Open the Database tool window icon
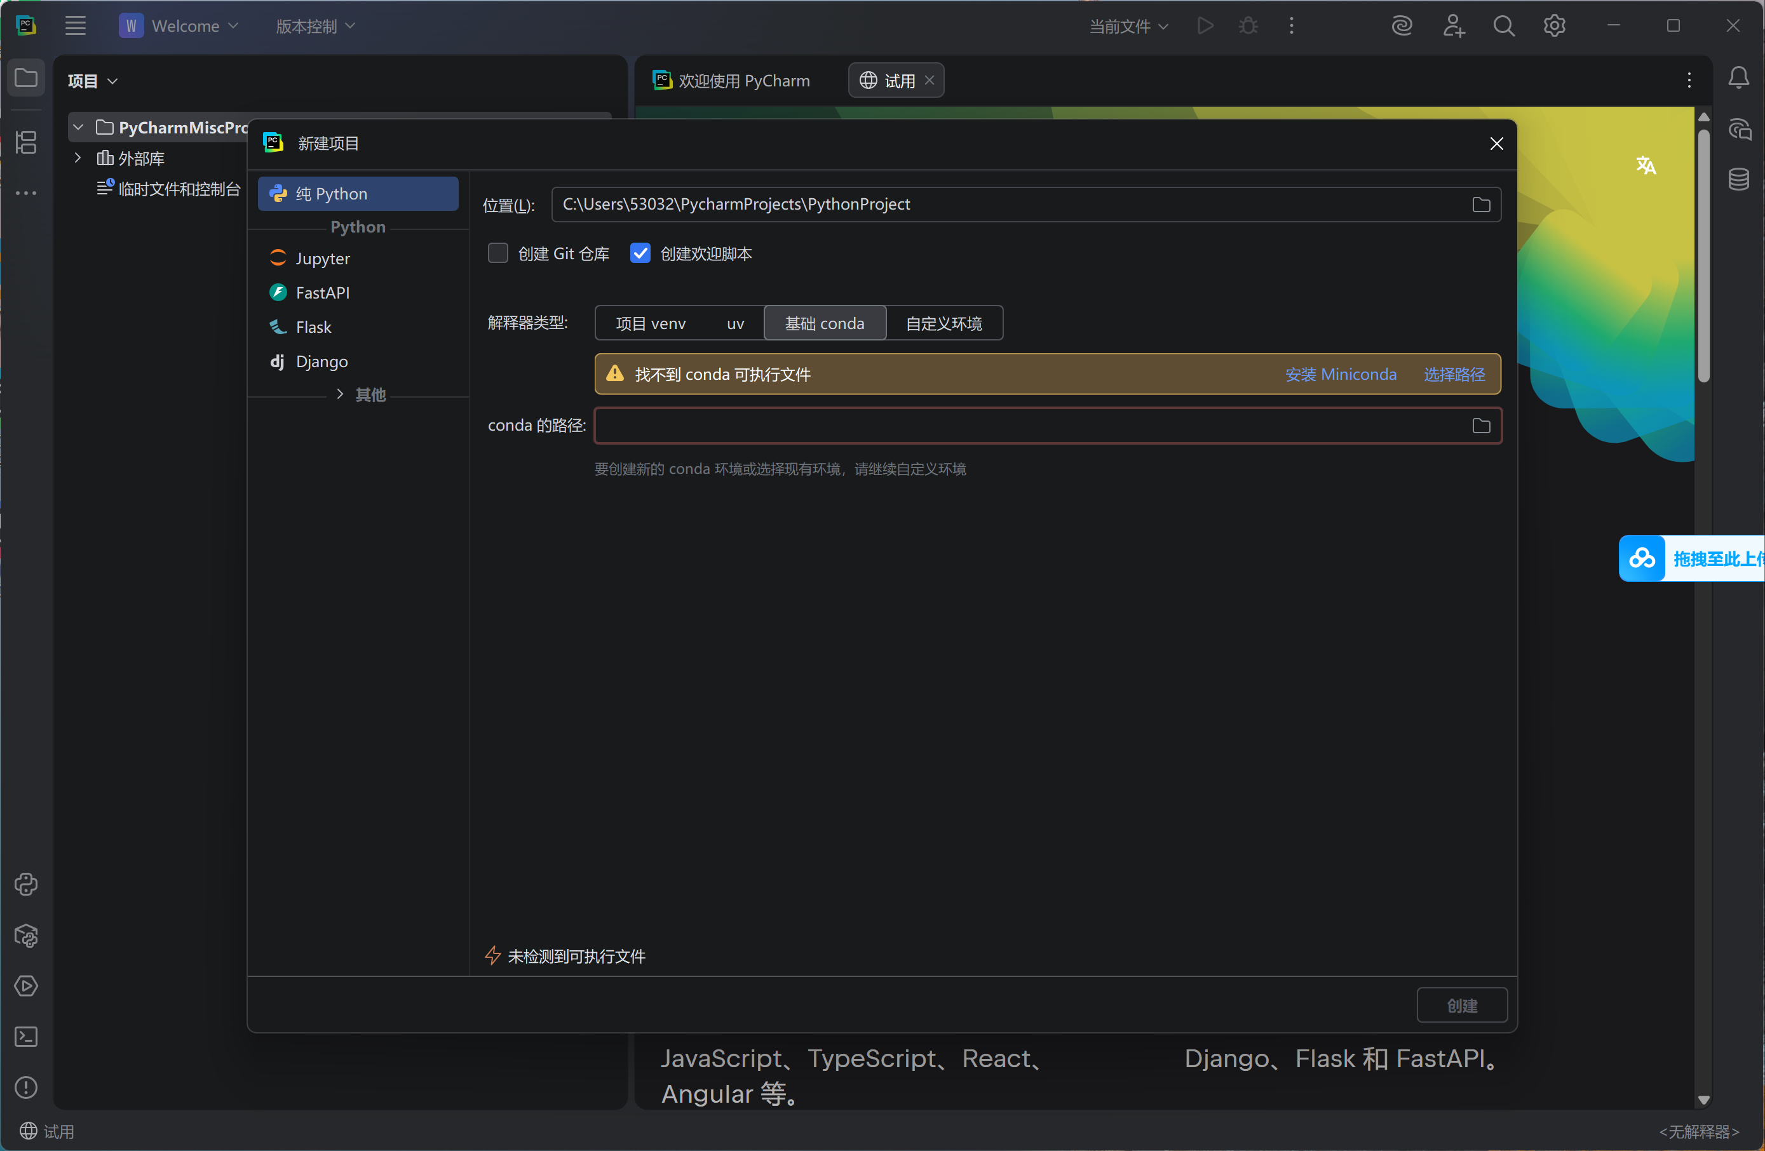Image resolution: width=1765 pixels, height=1151 pixels. [1739, 178]
